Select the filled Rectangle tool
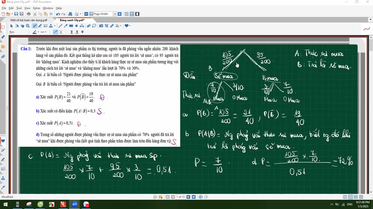373x209 pixels. click(71, 26)
